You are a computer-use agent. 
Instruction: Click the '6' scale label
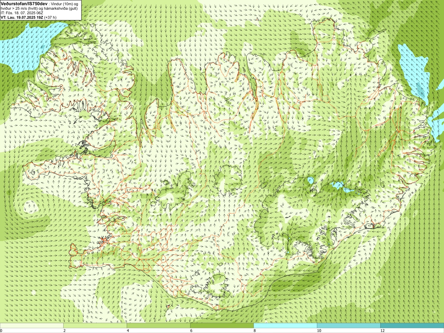[x=191, y=331]
